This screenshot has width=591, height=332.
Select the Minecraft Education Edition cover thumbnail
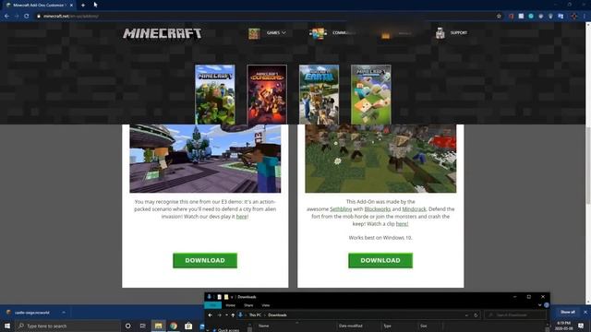371,94
